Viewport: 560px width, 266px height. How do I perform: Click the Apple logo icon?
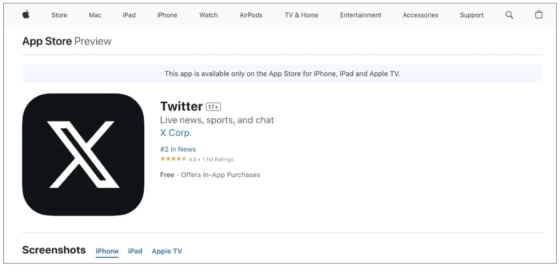pos(26,15)
